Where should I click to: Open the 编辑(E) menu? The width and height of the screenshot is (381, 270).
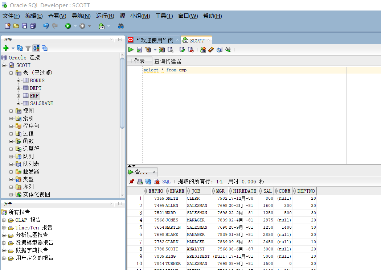[x=34, y=16]
